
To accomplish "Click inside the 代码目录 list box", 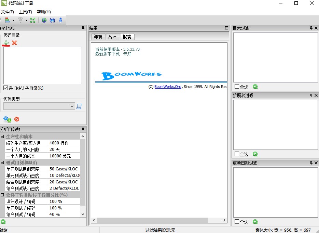I will pyautogui.click(x=42, y=65).
